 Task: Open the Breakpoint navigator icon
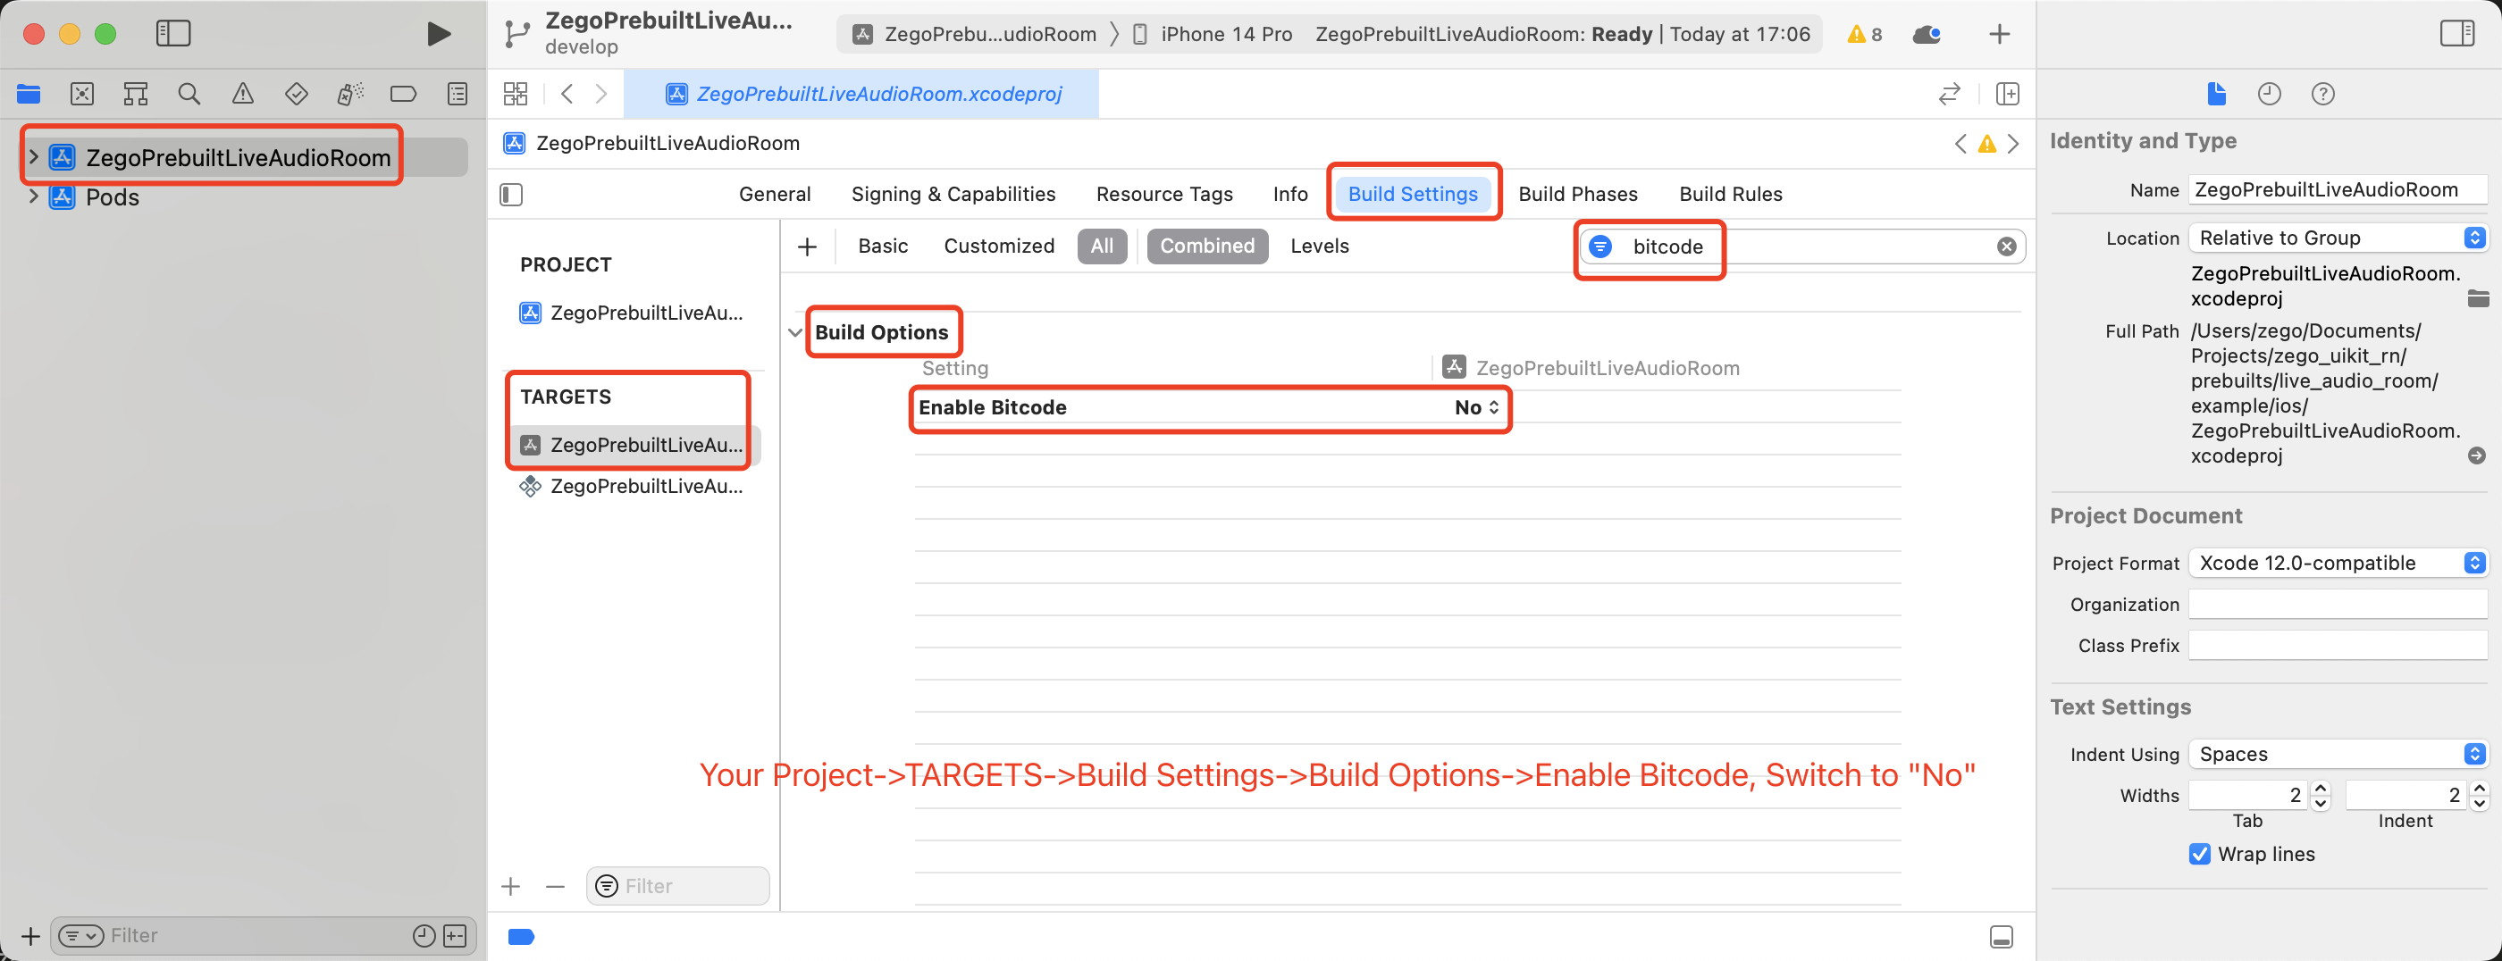[x=403, y=94]
